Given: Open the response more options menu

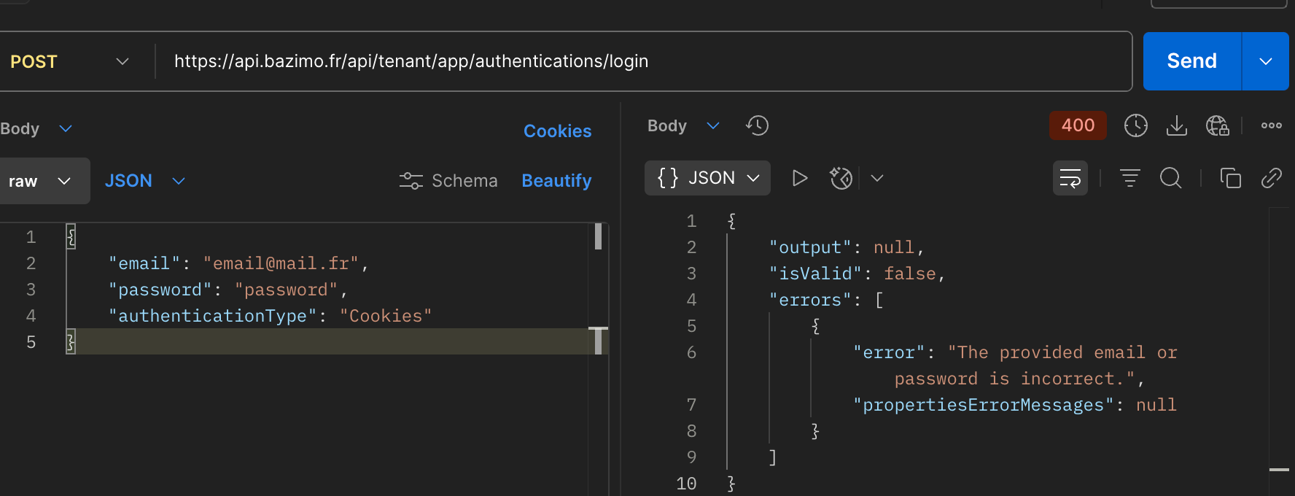Looking at the screenshot, I should tap(1271, 125).
